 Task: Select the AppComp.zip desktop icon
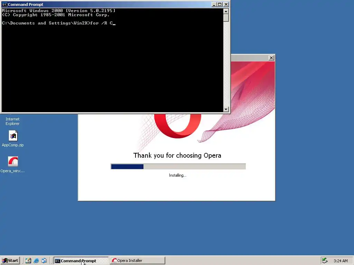(13, 139)
